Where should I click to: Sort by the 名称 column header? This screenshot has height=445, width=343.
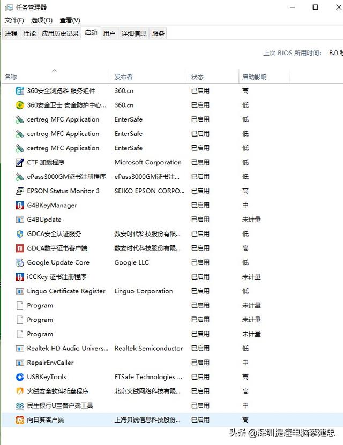tap(56, 77)
